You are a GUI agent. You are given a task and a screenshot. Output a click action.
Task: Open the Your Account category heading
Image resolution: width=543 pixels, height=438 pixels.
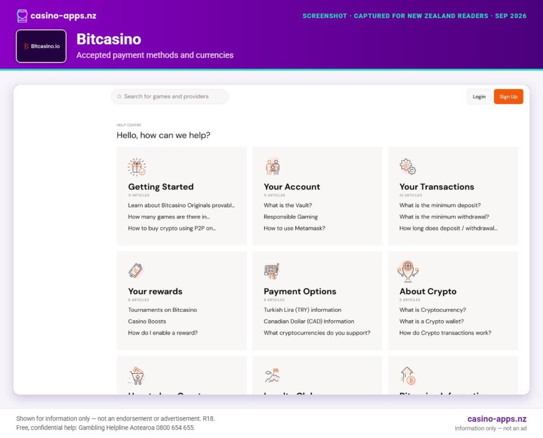[x=292, y=187]
